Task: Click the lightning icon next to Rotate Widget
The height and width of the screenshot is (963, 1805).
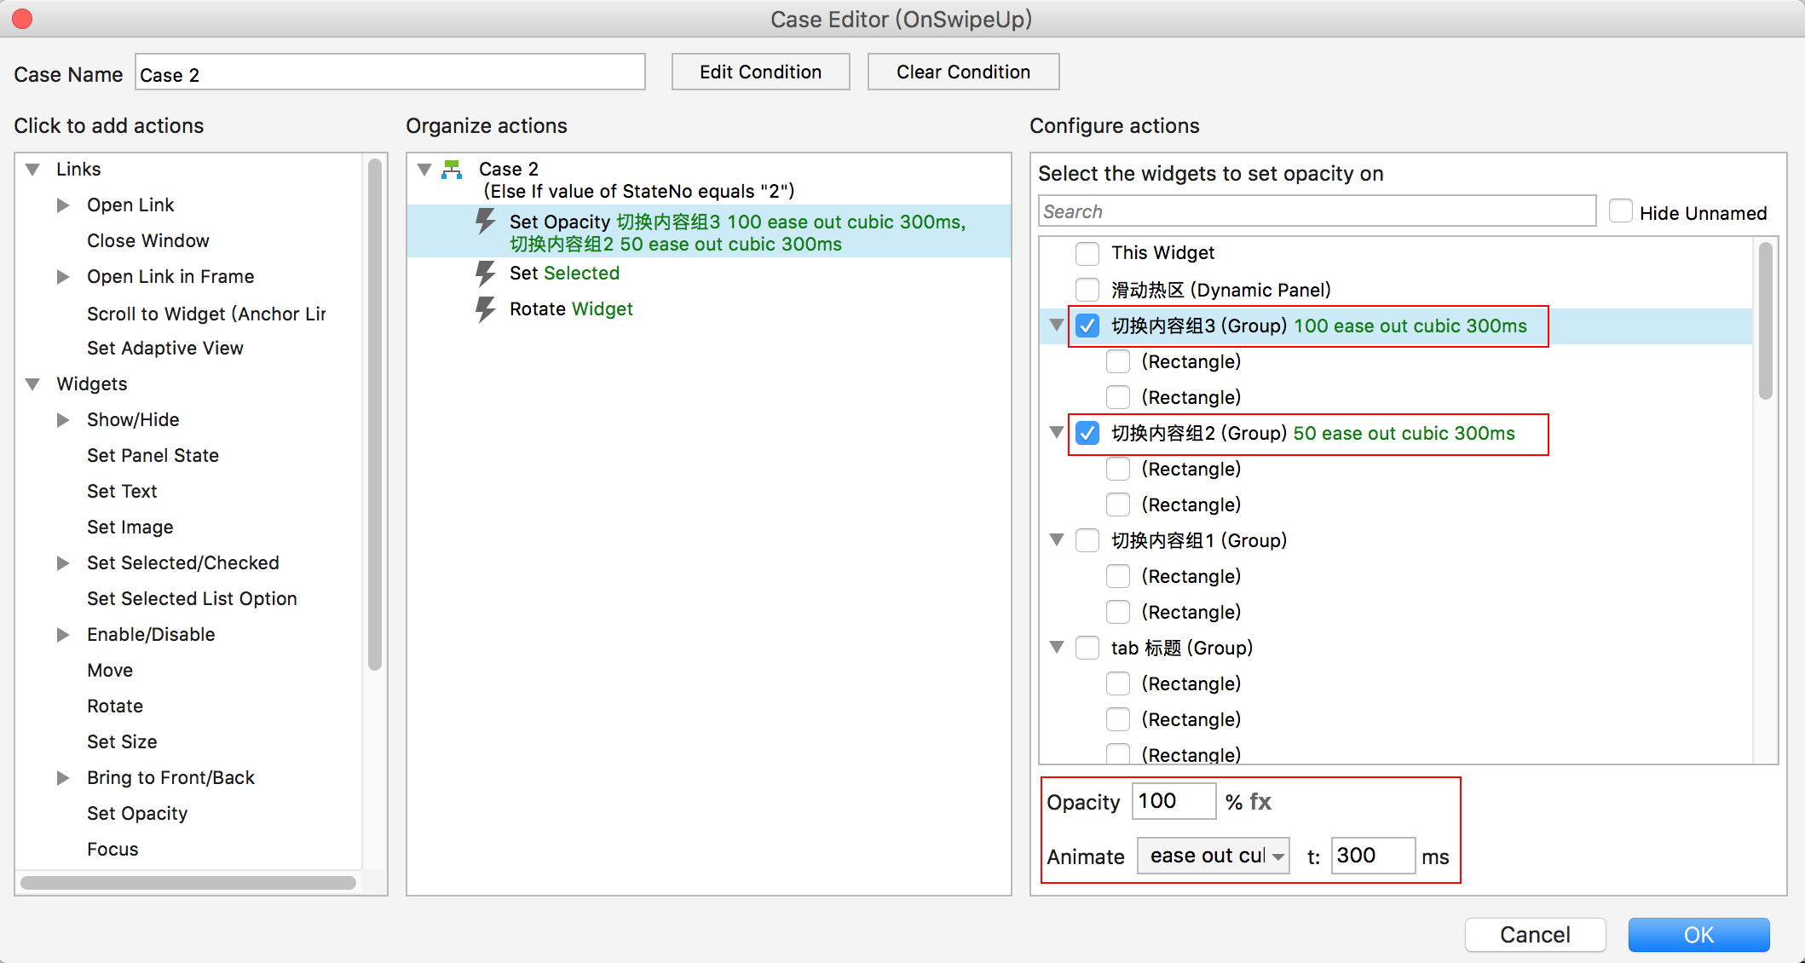Action: pos(485,309)
